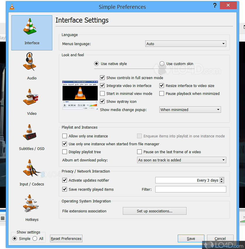Click the recently played Filter field
The height and width of the screenshot is (249, 245).
point(191,189)
